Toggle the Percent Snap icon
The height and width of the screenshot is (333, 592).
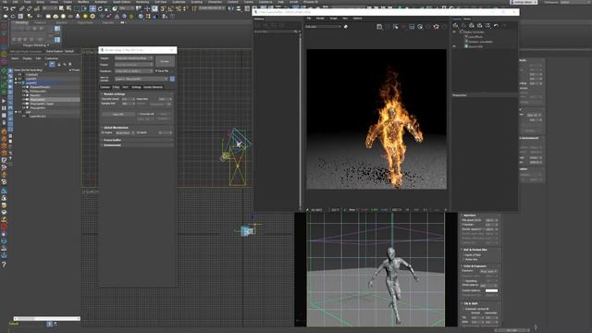point(179,8)
